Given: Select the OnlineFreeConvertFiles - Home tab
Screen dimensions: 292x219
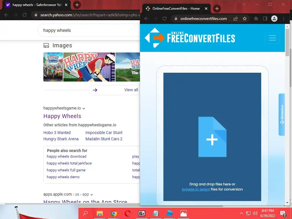Looking at the screenshot, I should click(177, 9).
